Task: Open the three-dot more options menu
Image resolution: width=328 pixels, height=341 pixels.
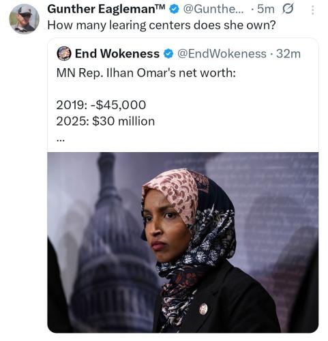Action: point(313,10)
